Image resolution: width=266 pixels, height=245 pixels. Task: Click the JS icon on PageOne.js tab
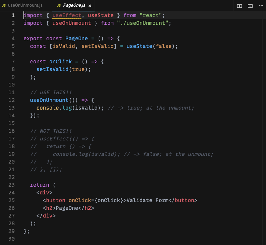pyautogui.click(x=59, y=6)
